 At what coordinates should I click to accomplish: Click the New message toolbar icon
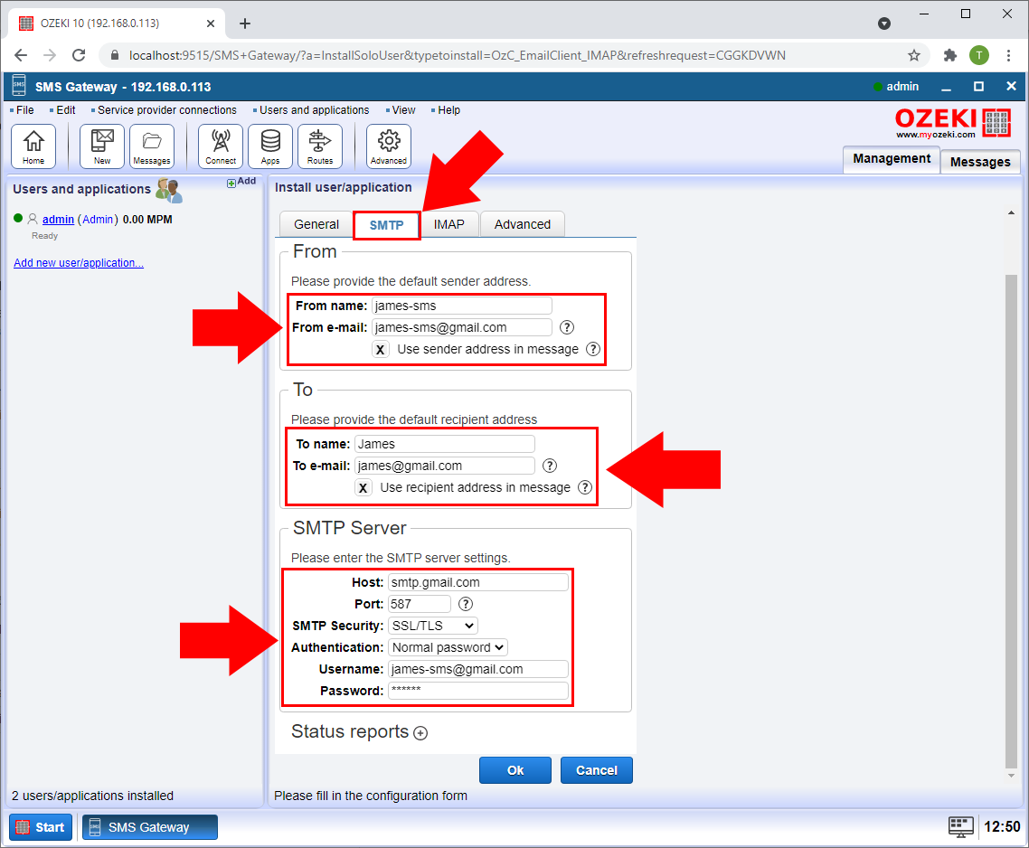pyautogui.click(x=101, y=146)
